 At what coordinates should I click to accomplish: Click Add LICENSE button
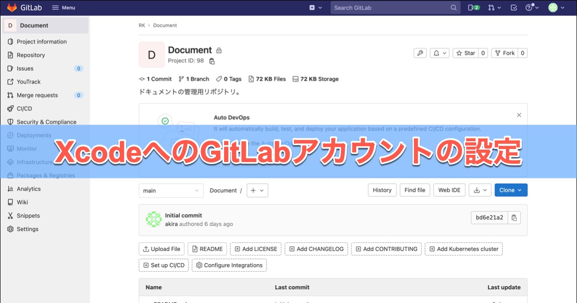click(x=256, y=249)
